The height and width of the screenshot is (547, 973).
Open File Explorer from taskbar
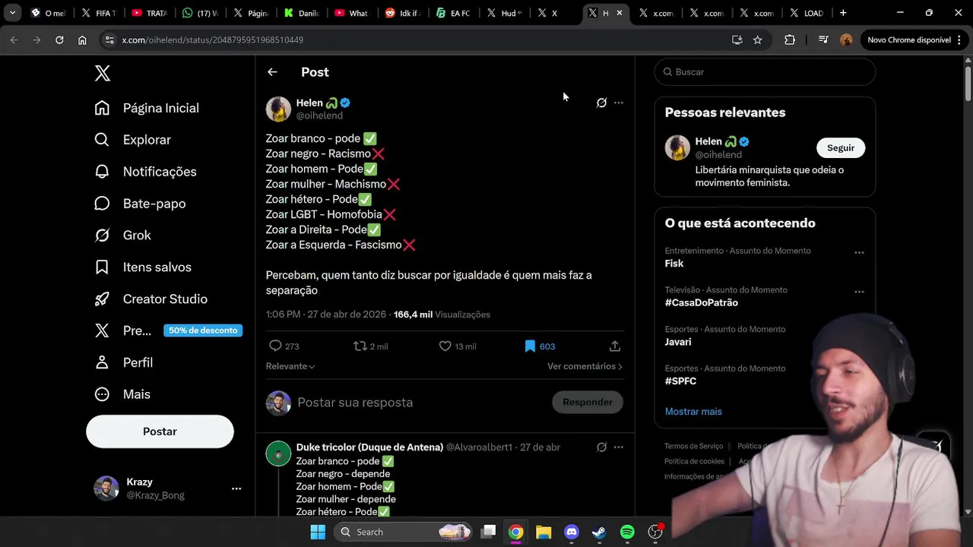544,532
